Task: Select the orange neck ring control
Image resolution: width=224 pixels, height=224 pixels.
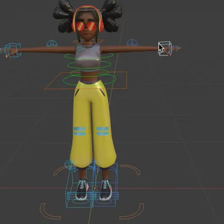Action: tap(88, 41)
